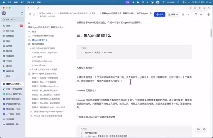Click the heading 三、做Agent是做什么 in the document
Screen dimensions: 213x138
(x=94, y=36)
